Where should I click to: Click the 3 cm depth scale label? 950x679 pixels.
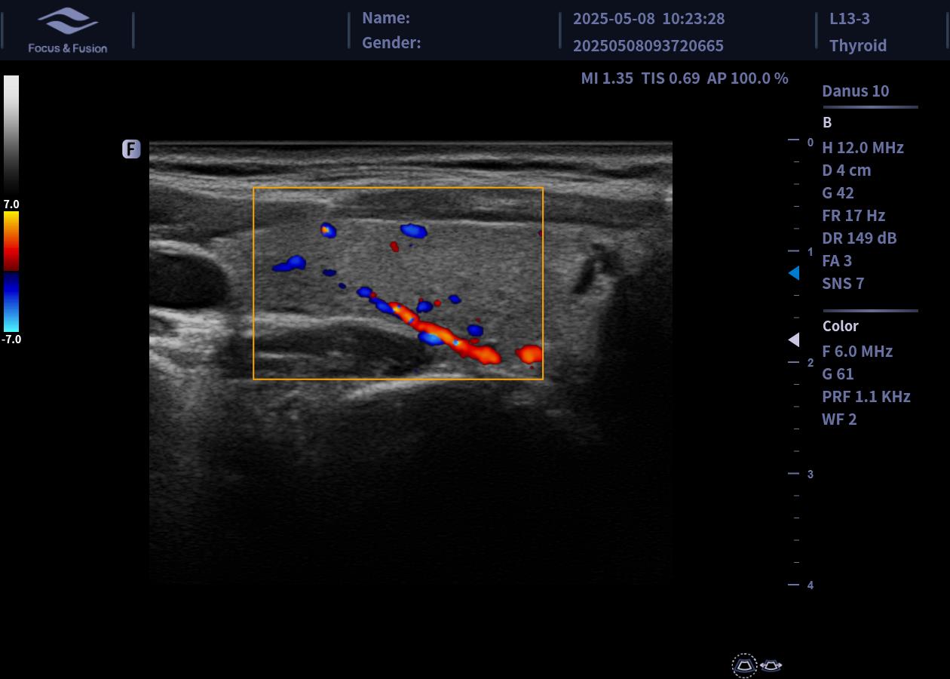point(811,474)
